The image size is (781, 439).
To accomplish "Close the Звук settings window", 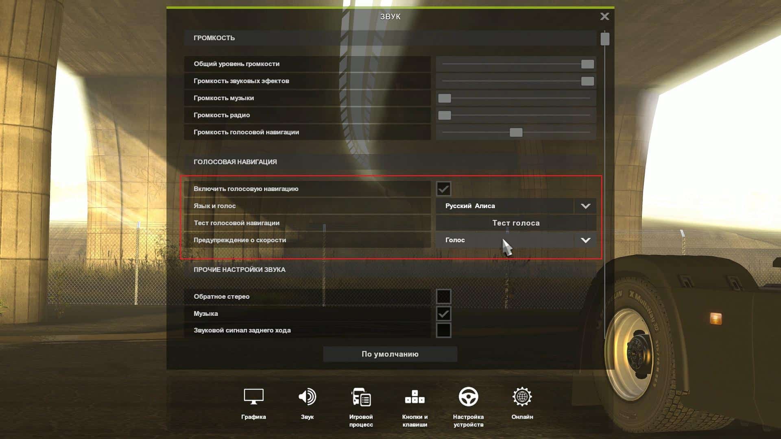I will [604, 16].
